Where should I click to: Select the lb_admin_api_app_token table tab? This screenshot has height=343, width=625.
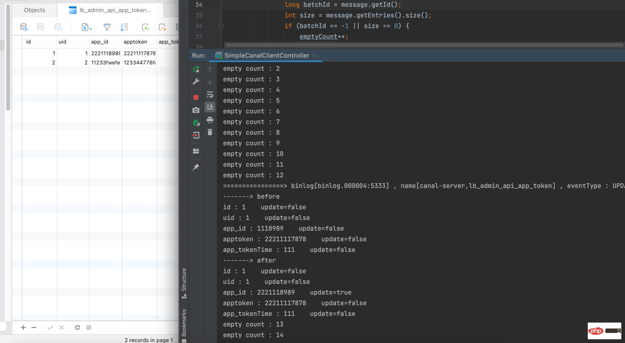pyautogui.click(x=110, y=10)
